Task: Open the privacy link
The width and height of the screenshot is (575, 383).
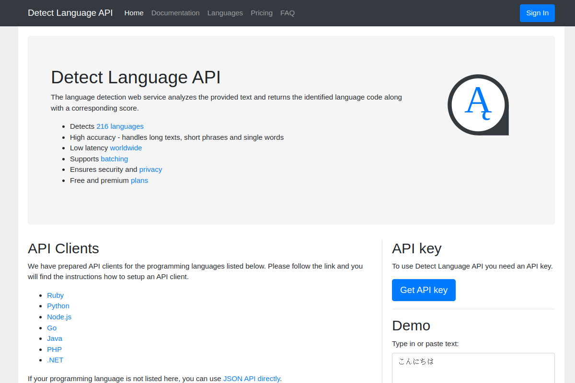Action: coord(150,169)
